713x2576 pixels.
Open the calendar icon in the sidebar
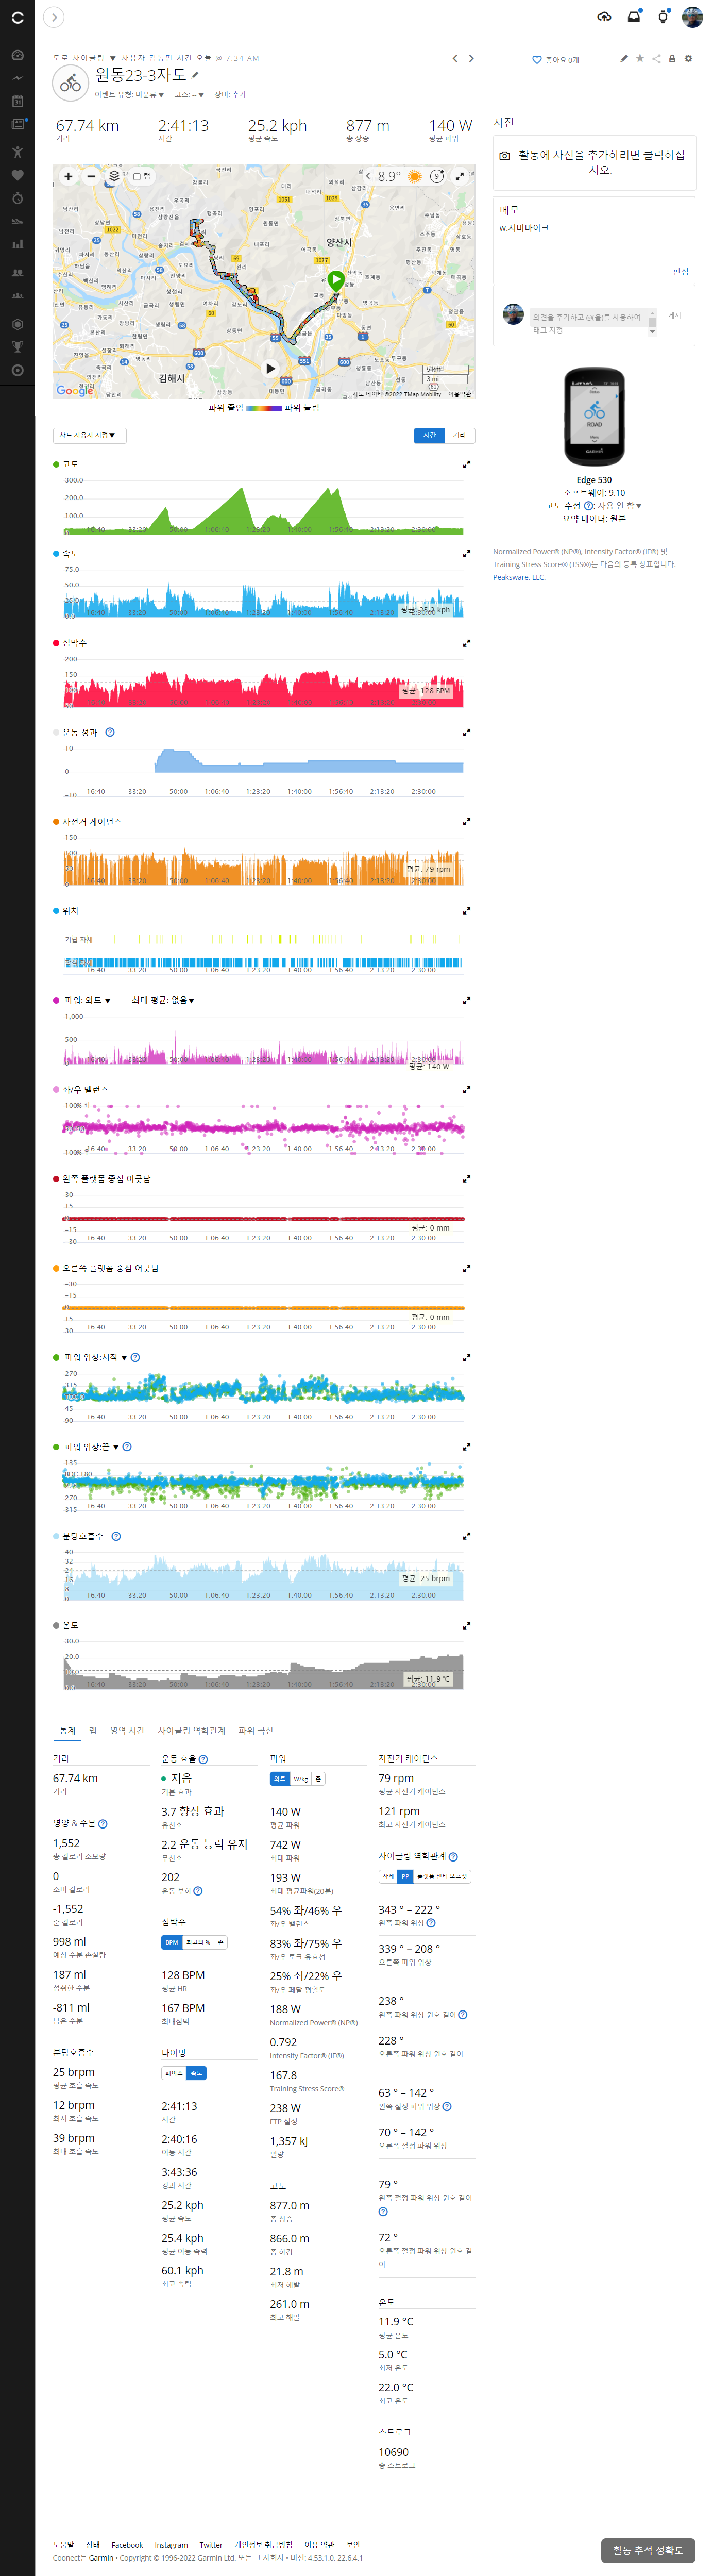coord(17,101)
